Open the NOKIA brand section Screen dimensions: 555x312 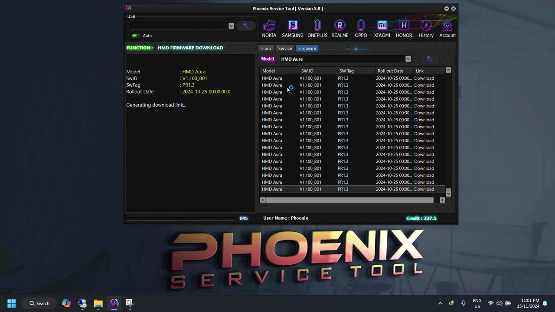pos(269,29)
